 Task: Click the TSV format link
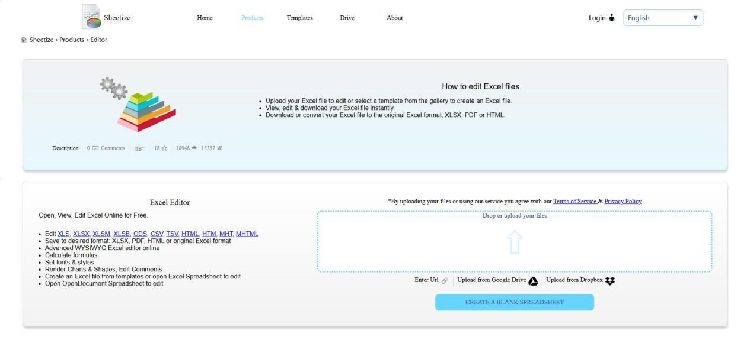(x=173, y=234)
